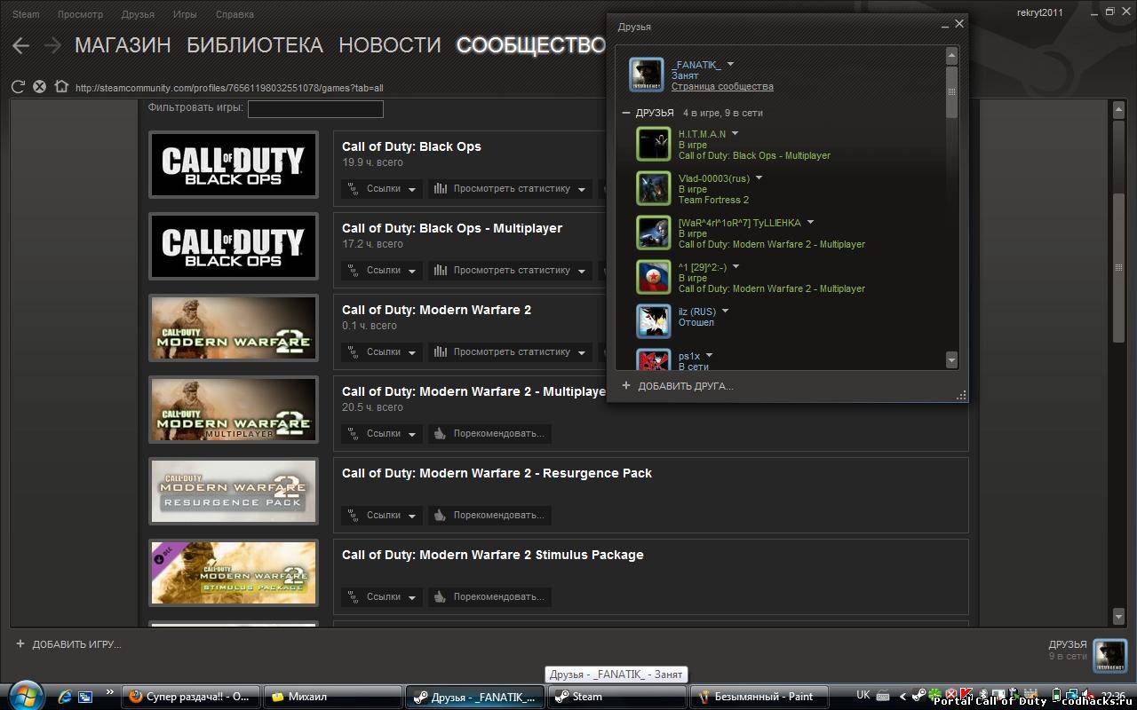
Task: Click the plus icon beside ДОБАВИТЬ ДРУГА
Action: coord(626,386)
